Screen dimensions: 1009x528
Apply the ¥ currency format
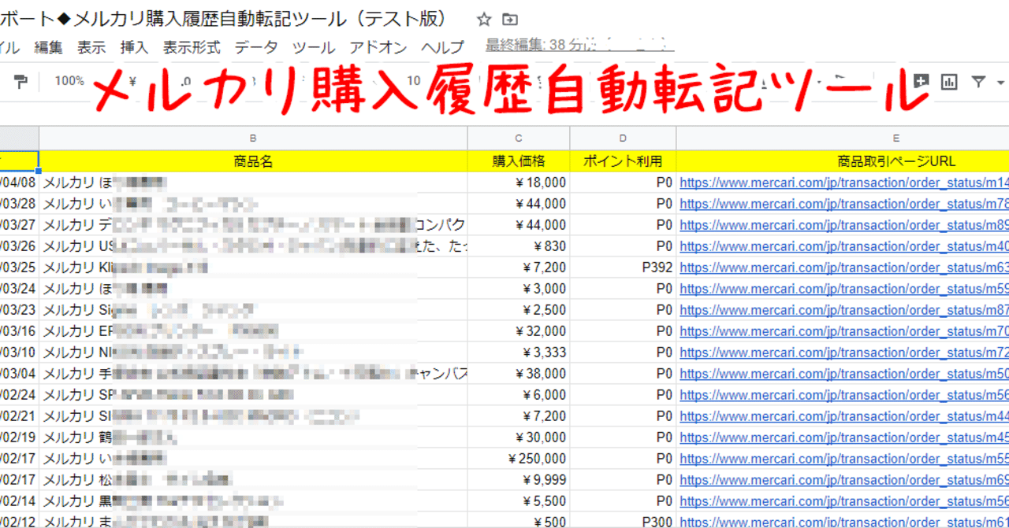[132, 80]
